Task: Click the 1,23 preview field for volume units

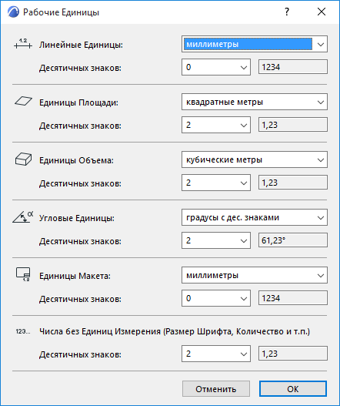Action: coord(293,183)
